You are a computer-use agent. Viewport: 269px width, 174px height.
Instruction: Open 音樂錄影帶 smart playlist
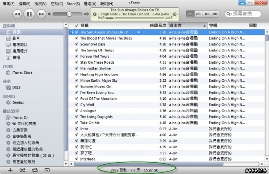(32, 137)
